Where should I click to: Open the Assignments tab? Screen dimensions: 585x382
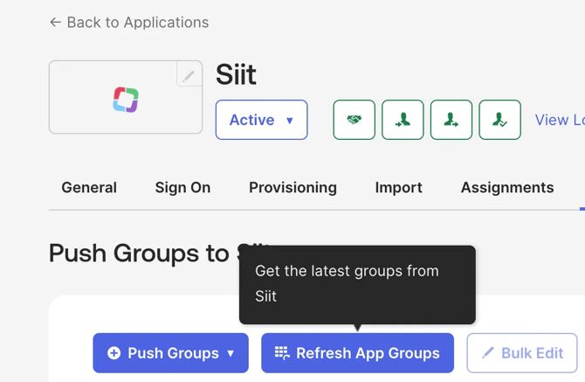pyautogui.click(x=506, y=187)
